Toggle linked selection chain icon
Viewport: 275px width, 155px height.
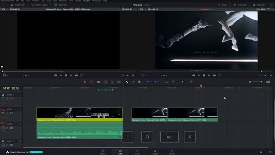(x=133, y=82)
